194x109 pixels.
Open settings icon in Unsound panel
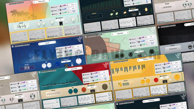coord(40,73)
